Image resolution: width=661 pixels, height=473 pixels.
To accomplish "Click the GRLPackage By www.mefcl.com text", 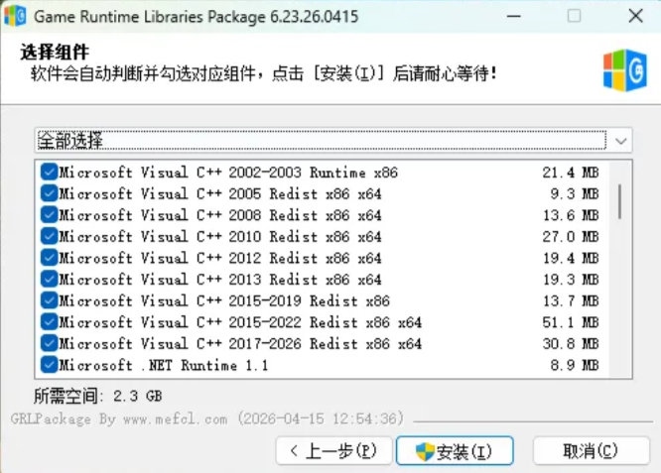I will tap(119, 419).
